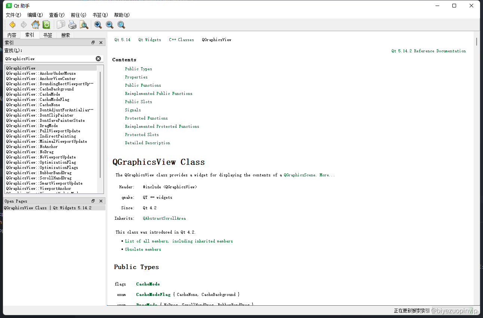This screenshot has height=318, width=483.
Task: Find in text magnifier icon
Action: (84, 25)
